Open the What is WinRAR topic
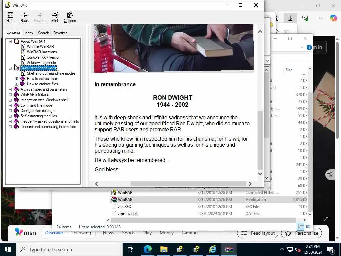Viewport: 341px width, 256px height. [40, 47]
